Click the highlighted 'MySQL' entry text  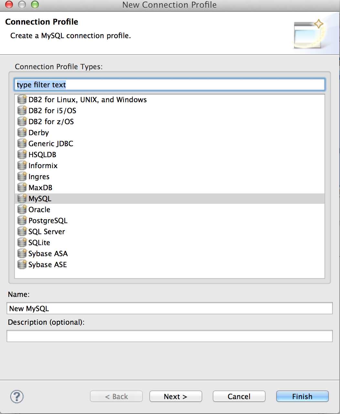click(40, 199)
